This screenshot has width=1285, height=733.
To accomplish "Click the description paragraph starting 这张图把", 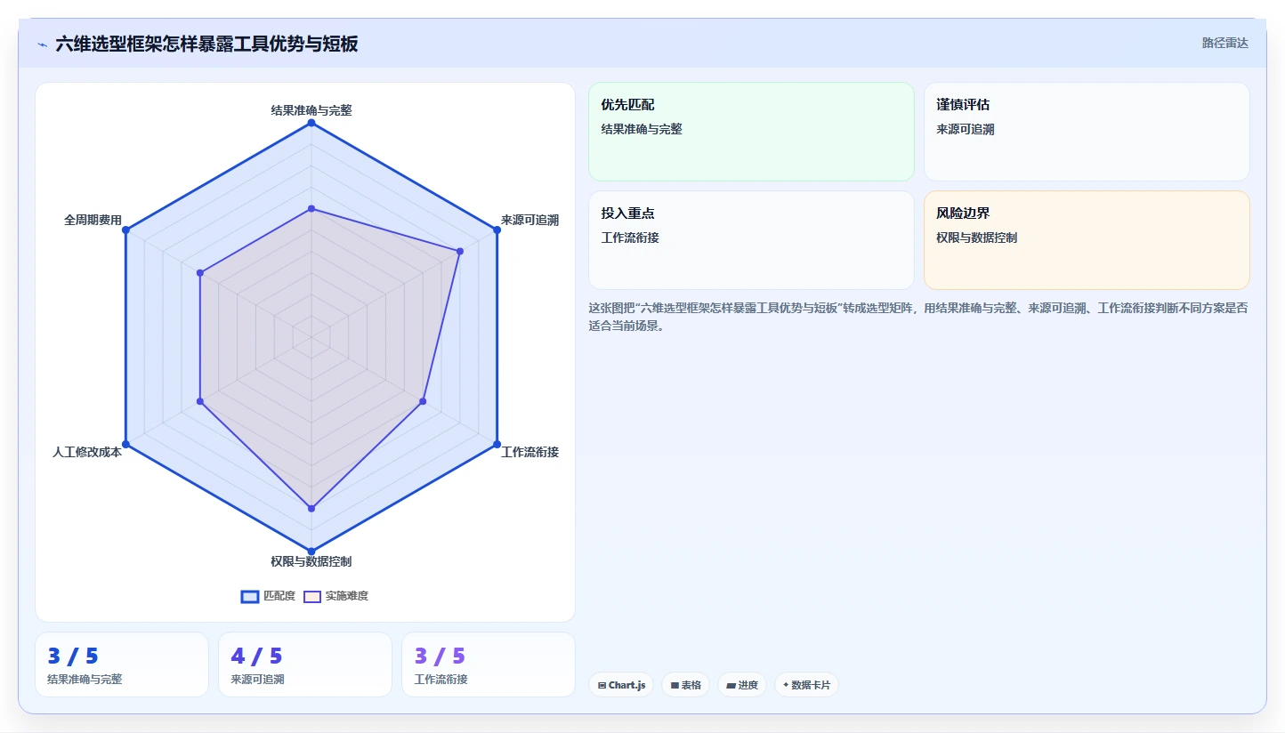I will pyautogui.click(x=918, y=317).
